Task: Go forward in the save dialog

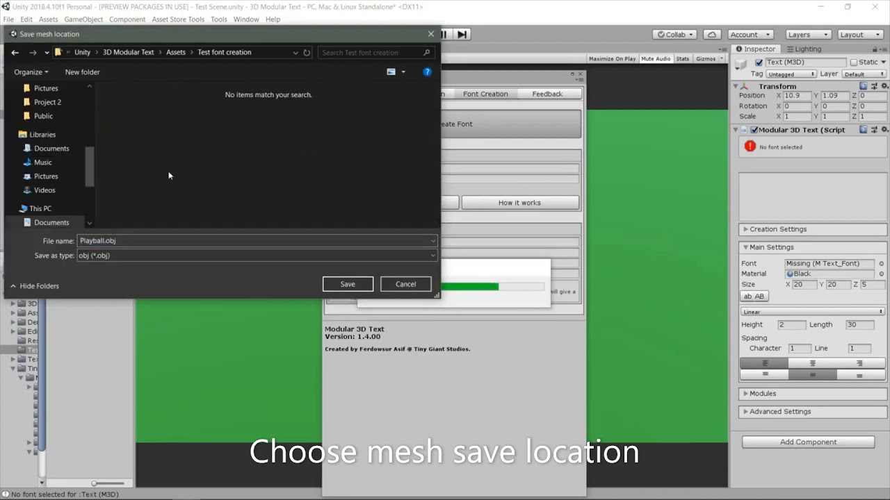Action: tap(33, 52)
